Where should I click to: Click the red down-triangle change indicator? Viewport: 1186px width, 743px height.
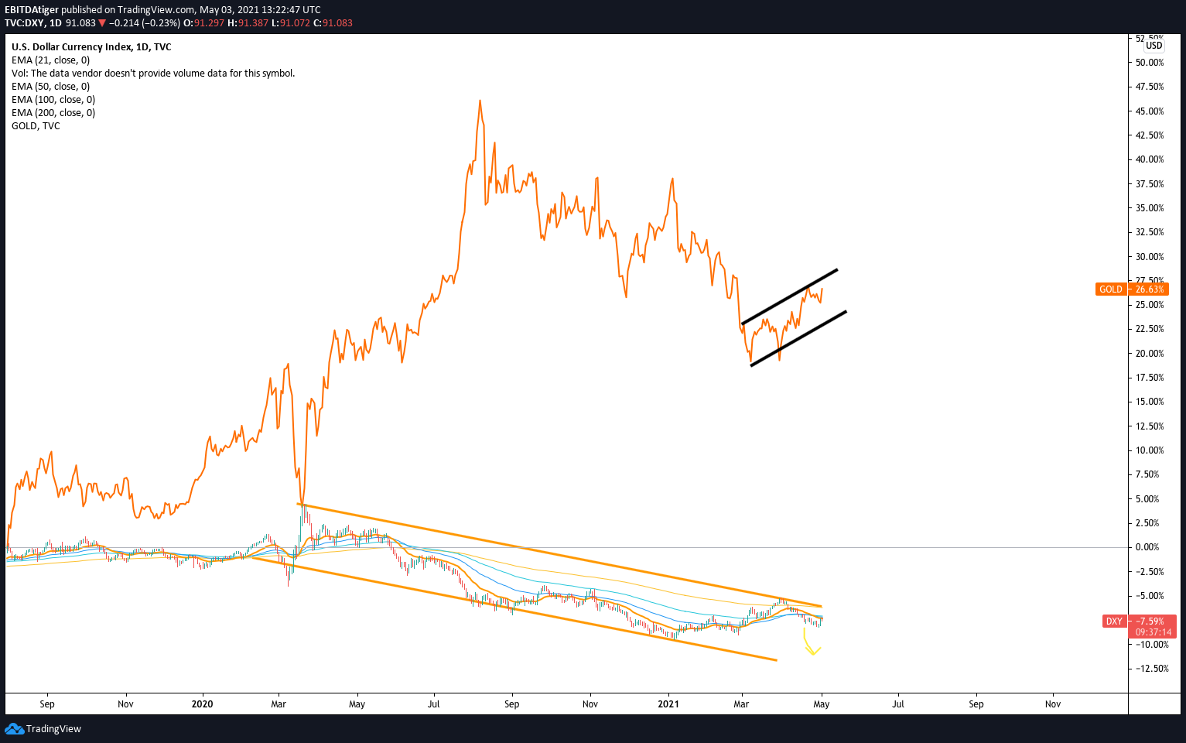pyautogui.click(x=102, y=23)
